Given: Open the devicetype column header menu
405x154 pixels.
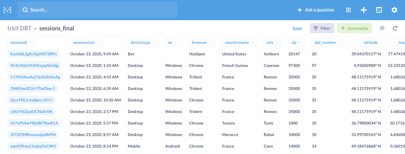Looking at the screenshot, I should click(143, 42).
